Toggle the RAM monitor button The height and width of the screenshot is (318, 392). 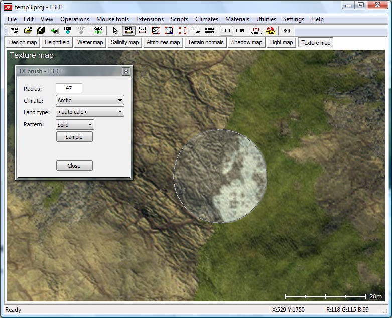pos(240,31)
